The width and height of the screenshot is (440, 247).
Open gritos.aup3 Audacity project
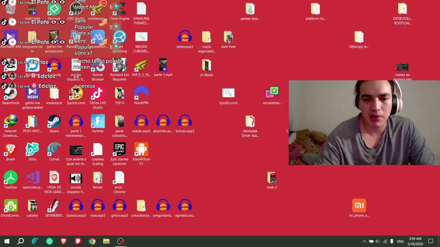[x=119, y=208]
